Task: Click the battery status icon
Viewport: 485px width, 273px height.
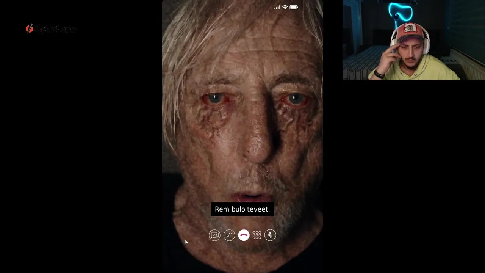Action: click(294, 7)
